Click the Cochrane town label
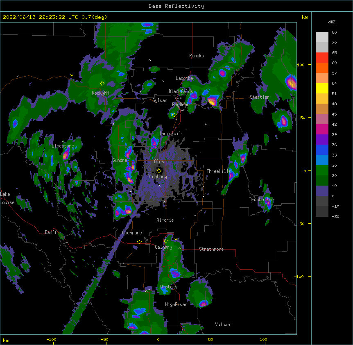The width and height of the screenshot is (353, 345). 132,233
